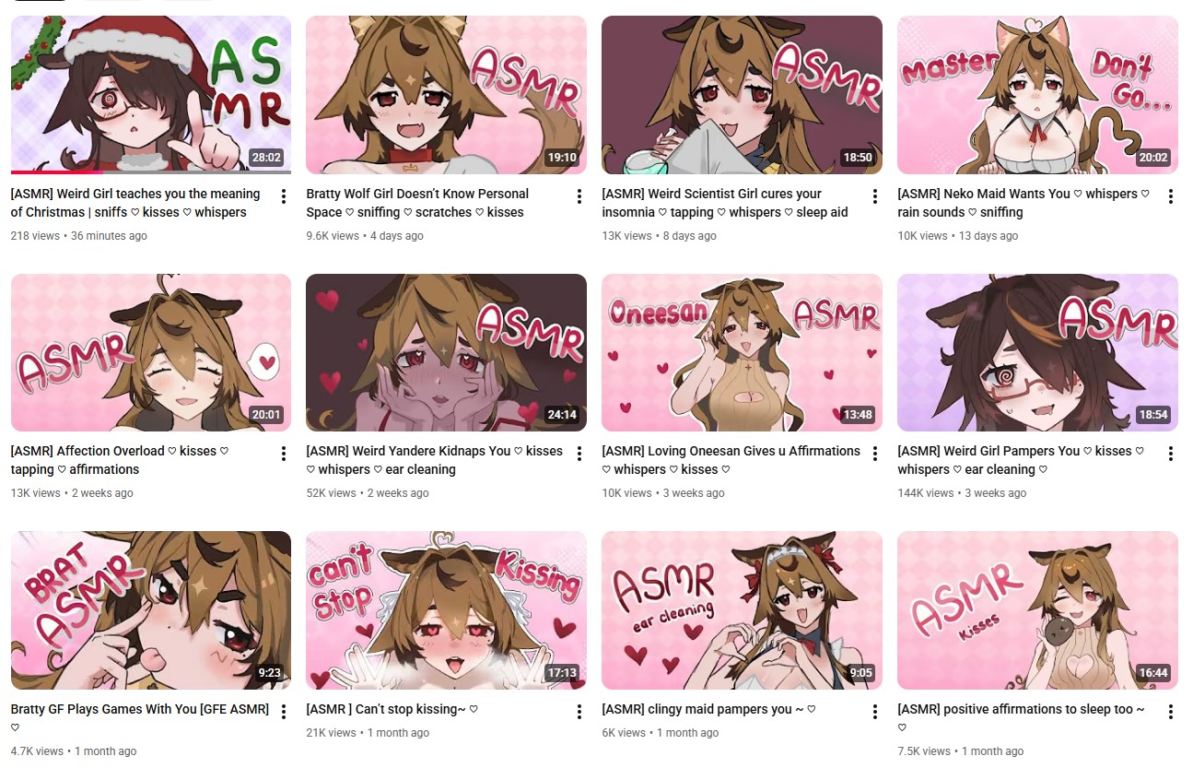Play the ear cleaning maid thumbnail
Screen dimensions: 1193x768
pyautogui.click(x=742, y=610)
